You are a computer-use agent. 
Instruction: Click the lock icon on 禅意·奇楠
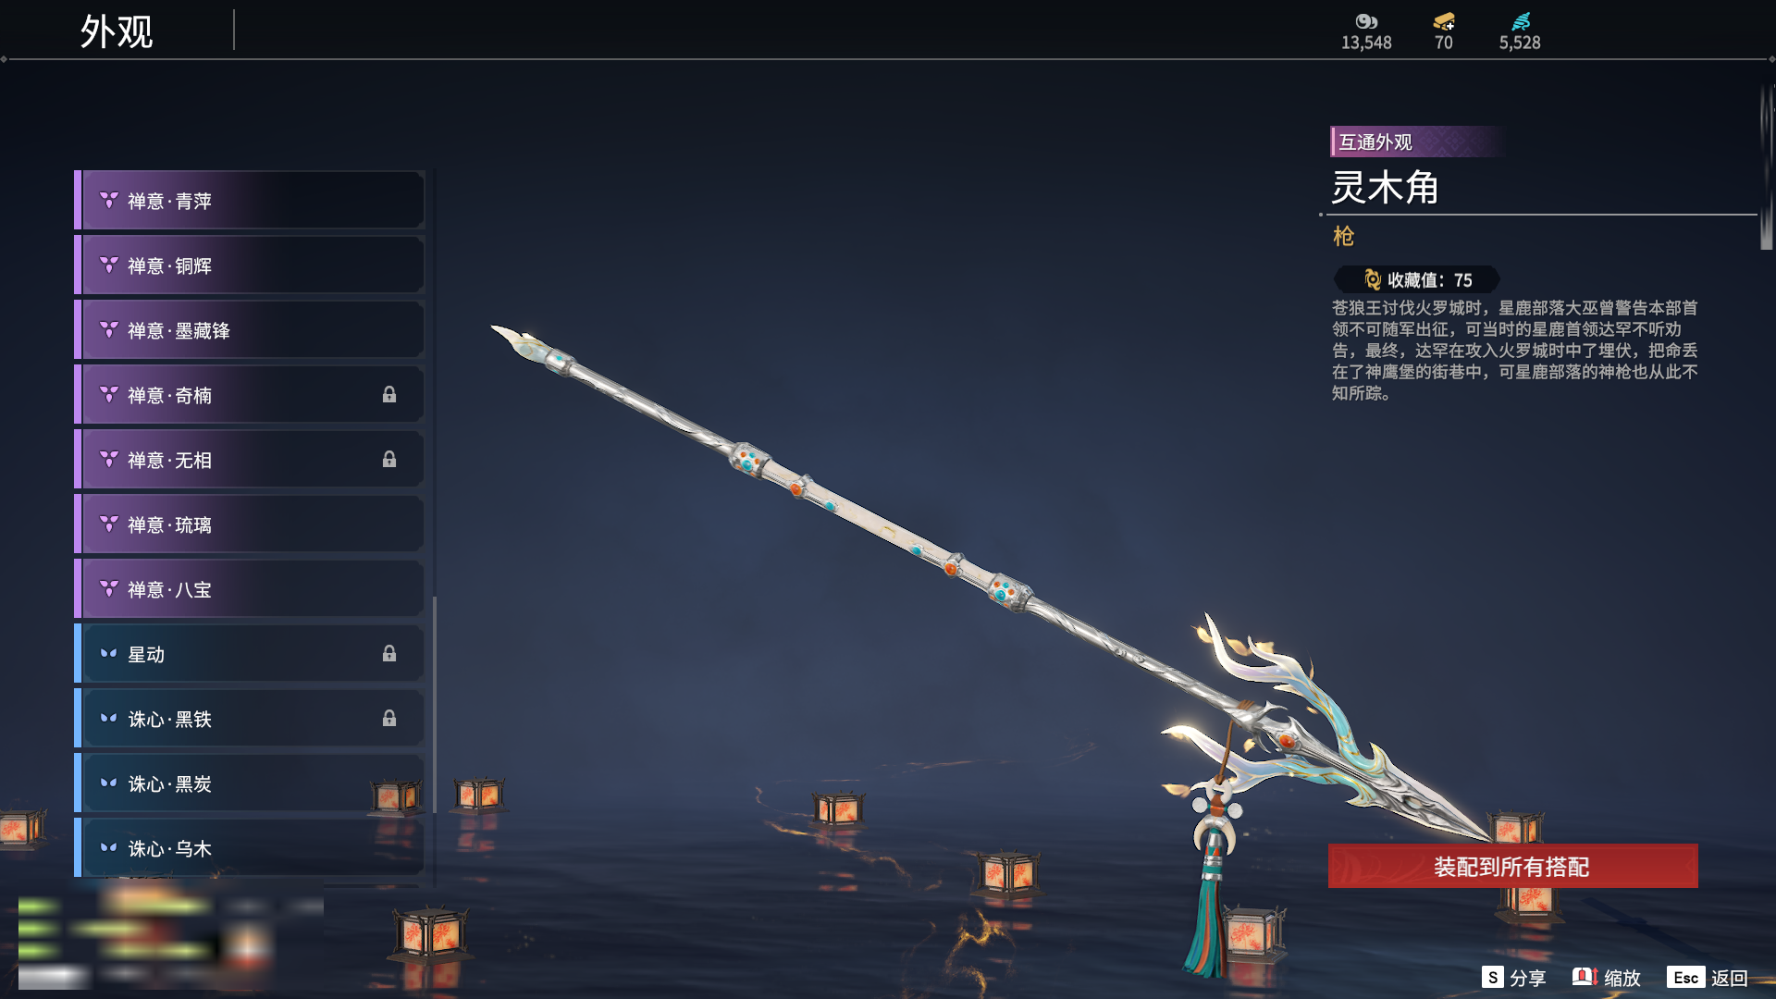coord(389,395)
